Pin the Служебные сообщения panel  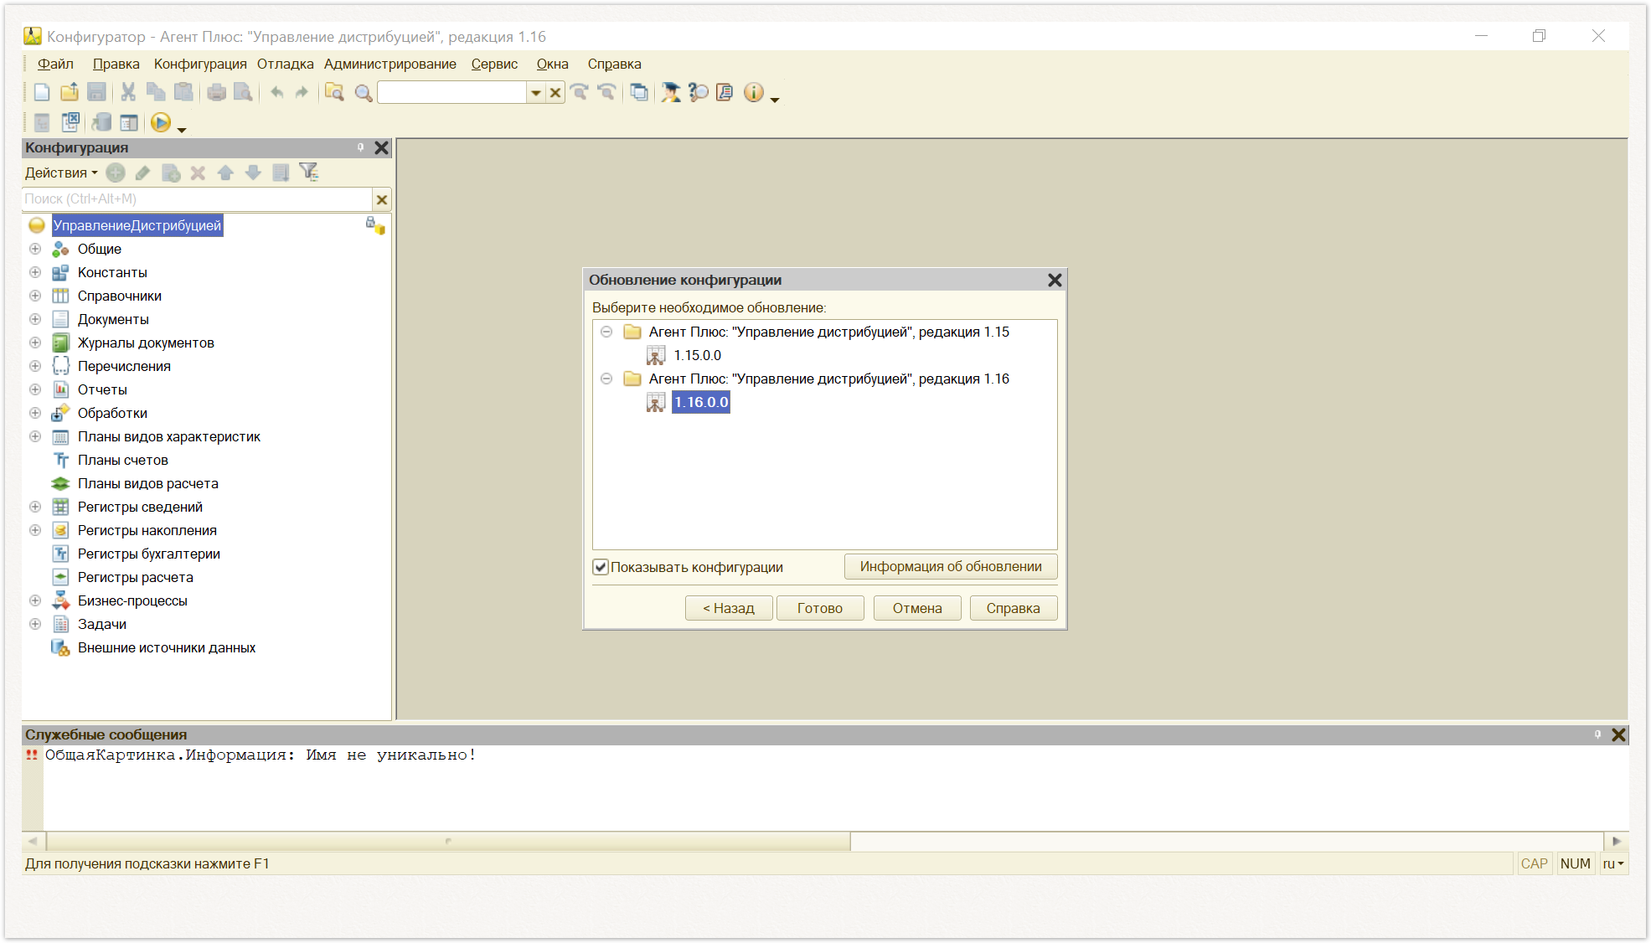click(1597, 734)
